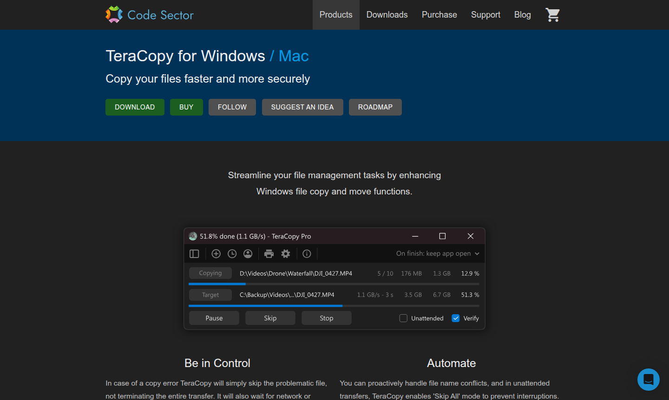
Task: Open the history clock icon
Action: pos(232,254)
